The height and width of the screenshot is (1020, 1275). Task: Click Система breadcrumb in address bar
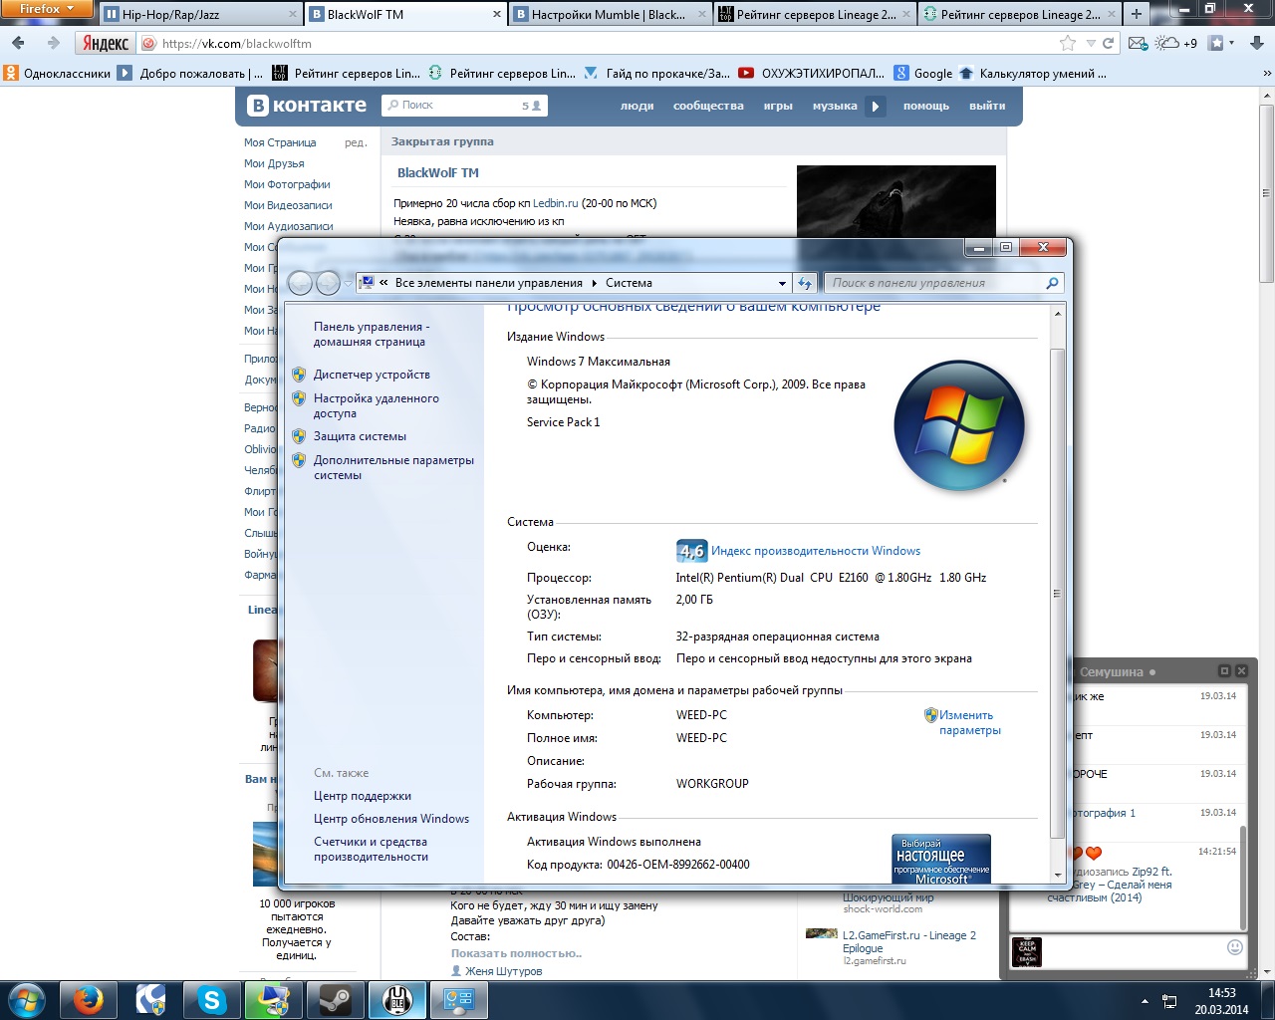click(629, 283)
